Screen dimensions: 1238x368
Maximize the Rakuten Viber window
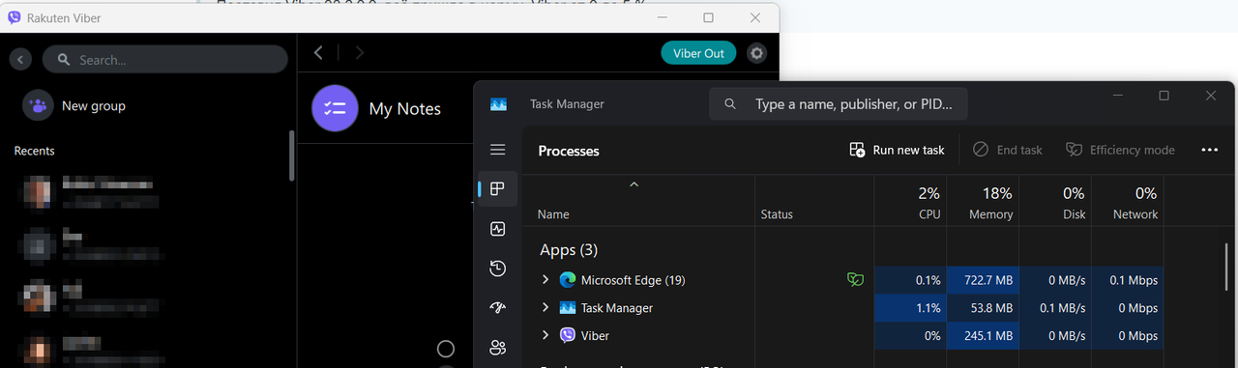(708, 17)
